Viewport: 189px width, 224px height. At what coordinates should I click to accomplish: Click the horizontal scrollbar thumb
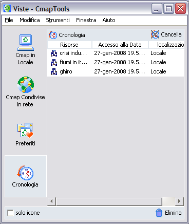[x=109, y=201]
